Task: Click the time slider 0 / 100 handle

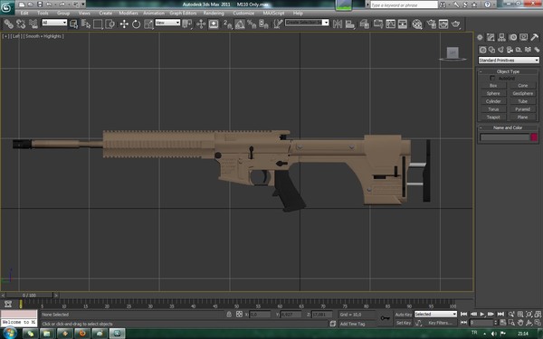Action: (x=29, y=295)
